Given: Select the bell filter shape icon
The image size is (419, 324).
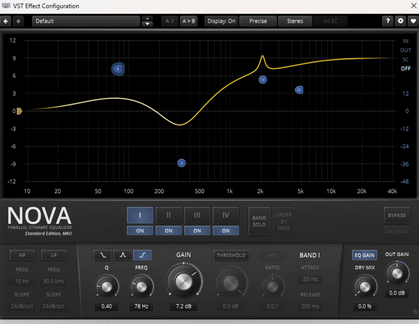Looking at the screenshot, I should [123, 255].
